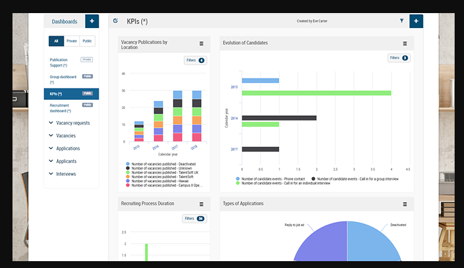Open the filter funnel icon in header

pyautogui.click(x=402, y=21)
